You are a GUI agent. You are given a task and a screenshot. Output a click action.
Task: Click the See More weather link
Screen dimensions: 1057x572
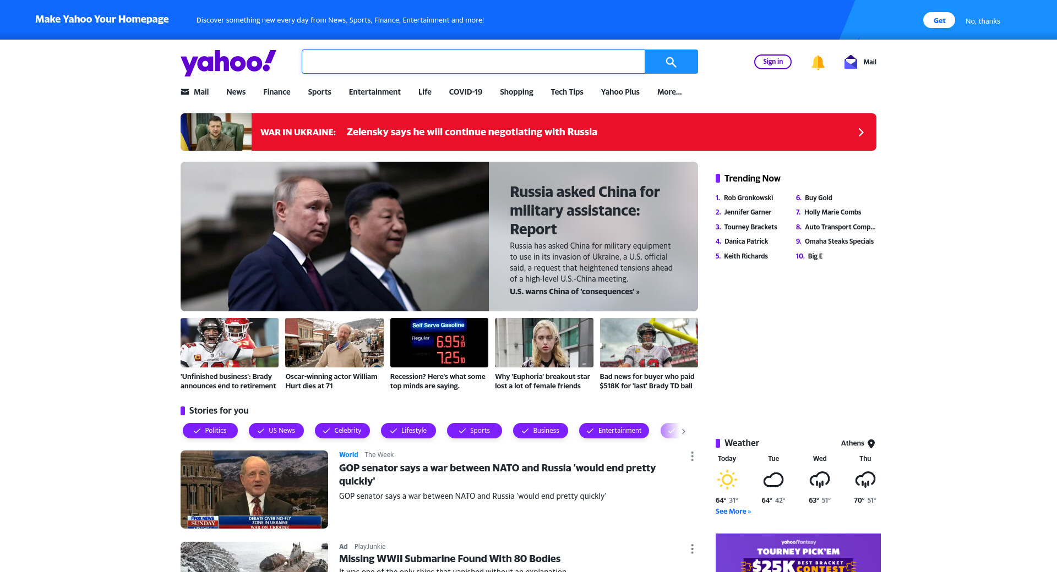point(733,512)
